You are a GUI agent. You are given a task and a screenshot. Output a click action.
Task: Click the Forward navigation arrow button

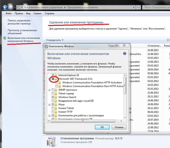pyautogui.click(x=11, y=7)
